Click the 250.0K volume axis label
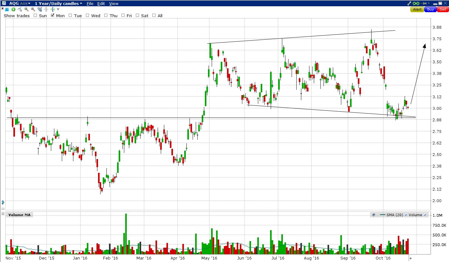Image resolution: width=449 pixels, height=262 pixels. coord(440,245)
